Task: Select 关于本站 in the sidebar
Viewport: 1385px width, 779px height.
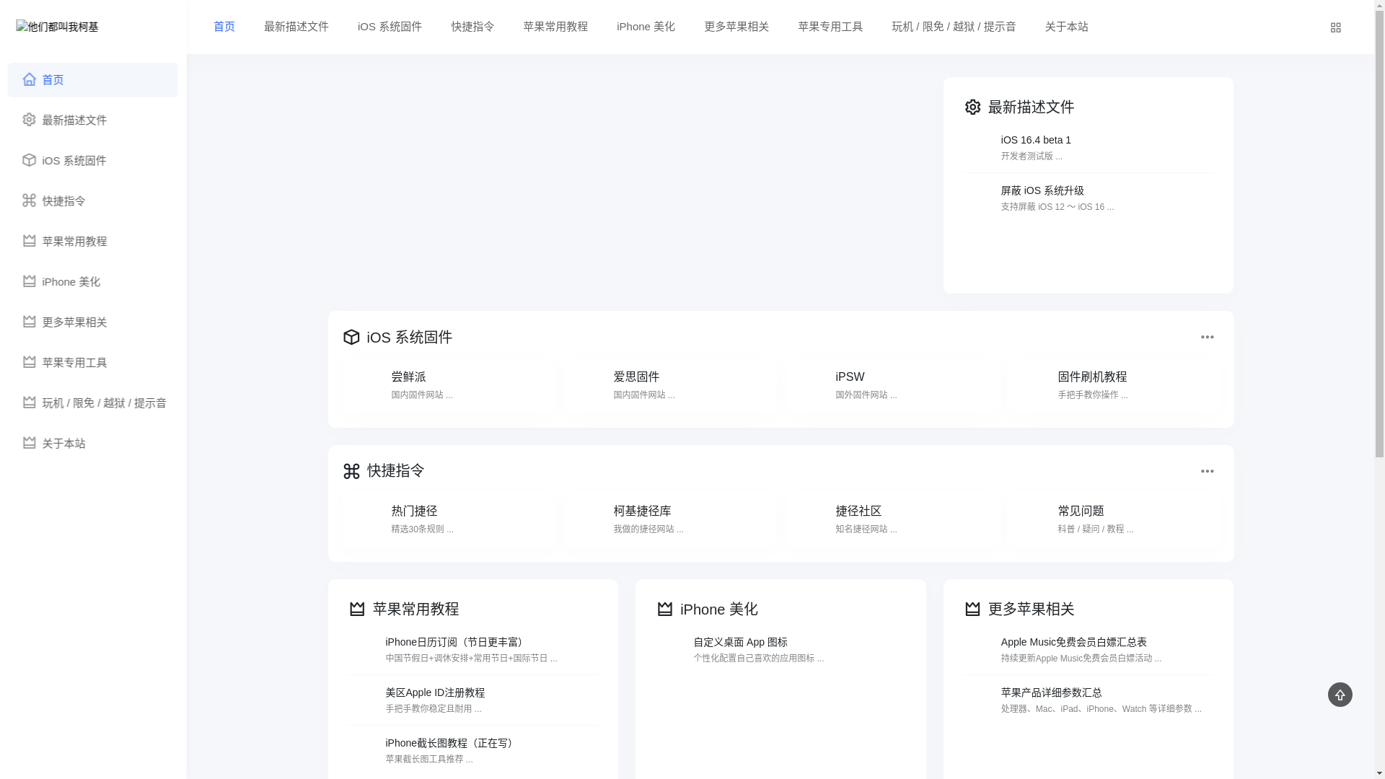Action: (92, 444)
